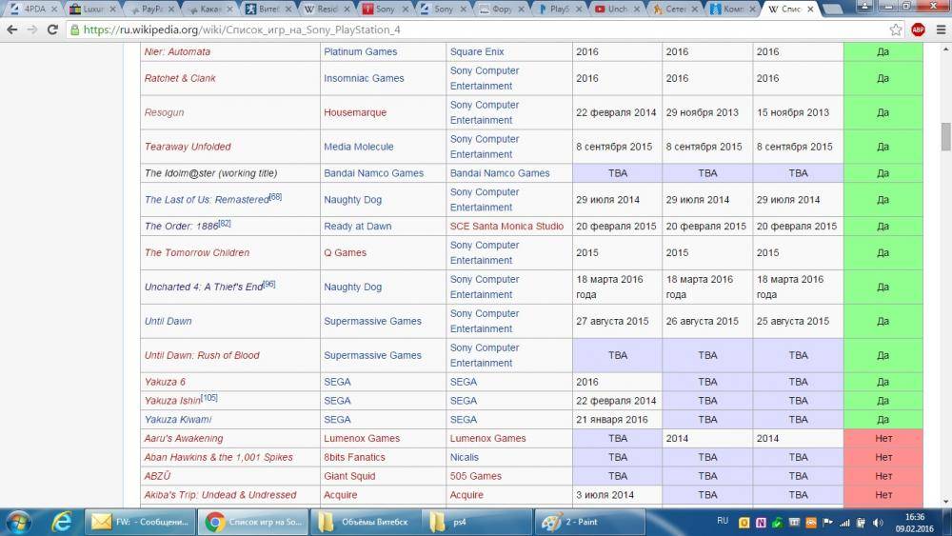This screenshot has height=536, width=952.
Task: Switch input language via RU indicator
Action: coord(723,521)
